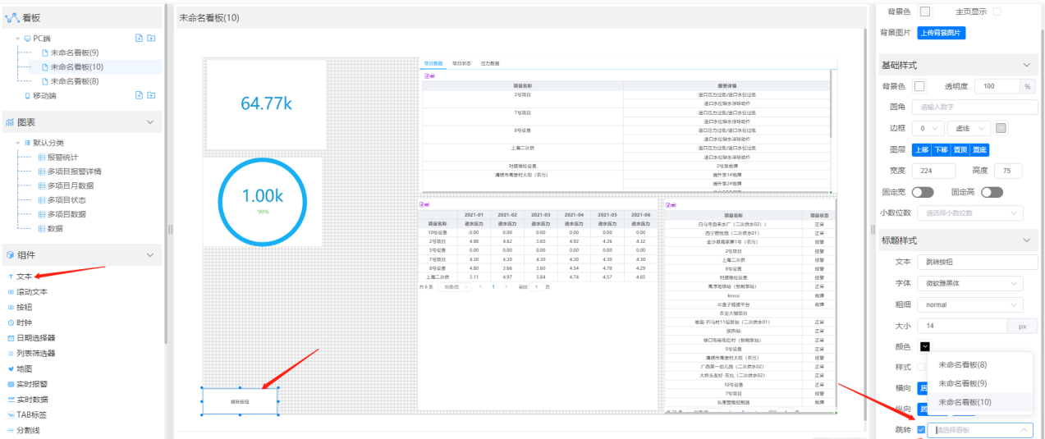Select the 实时报警 alarm component

pos(32,384)
